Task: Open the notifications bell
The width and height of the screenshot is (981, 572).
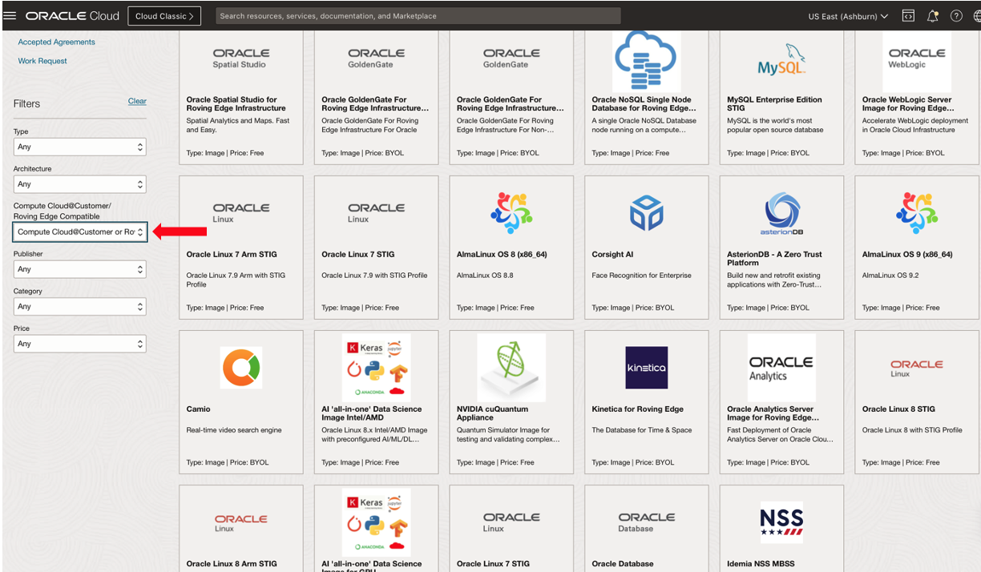Action: pos(932,15)
